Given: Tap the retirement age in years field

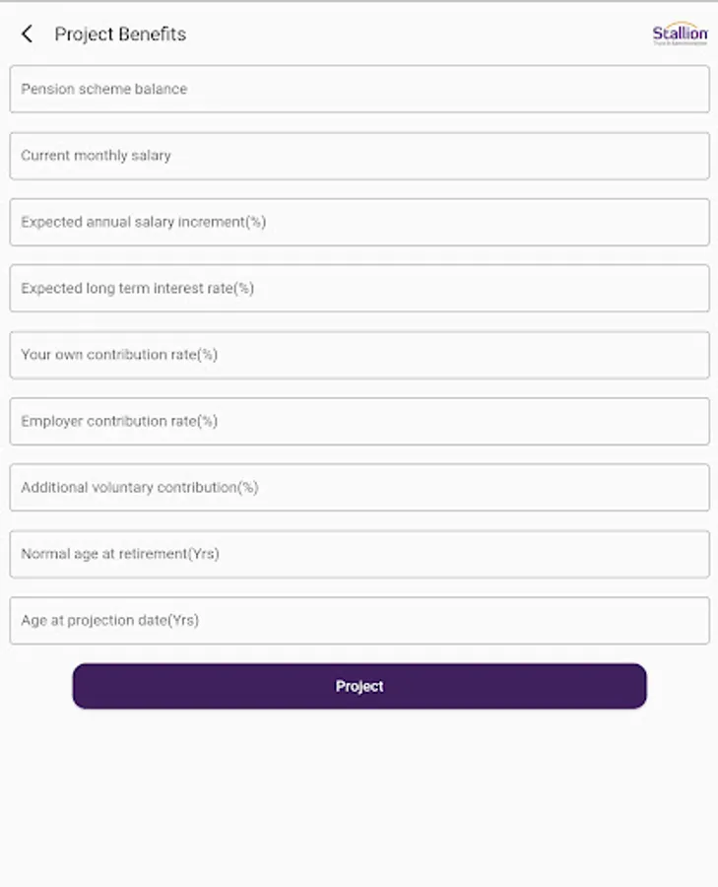Looking at the screenshot, I should 359,554.
